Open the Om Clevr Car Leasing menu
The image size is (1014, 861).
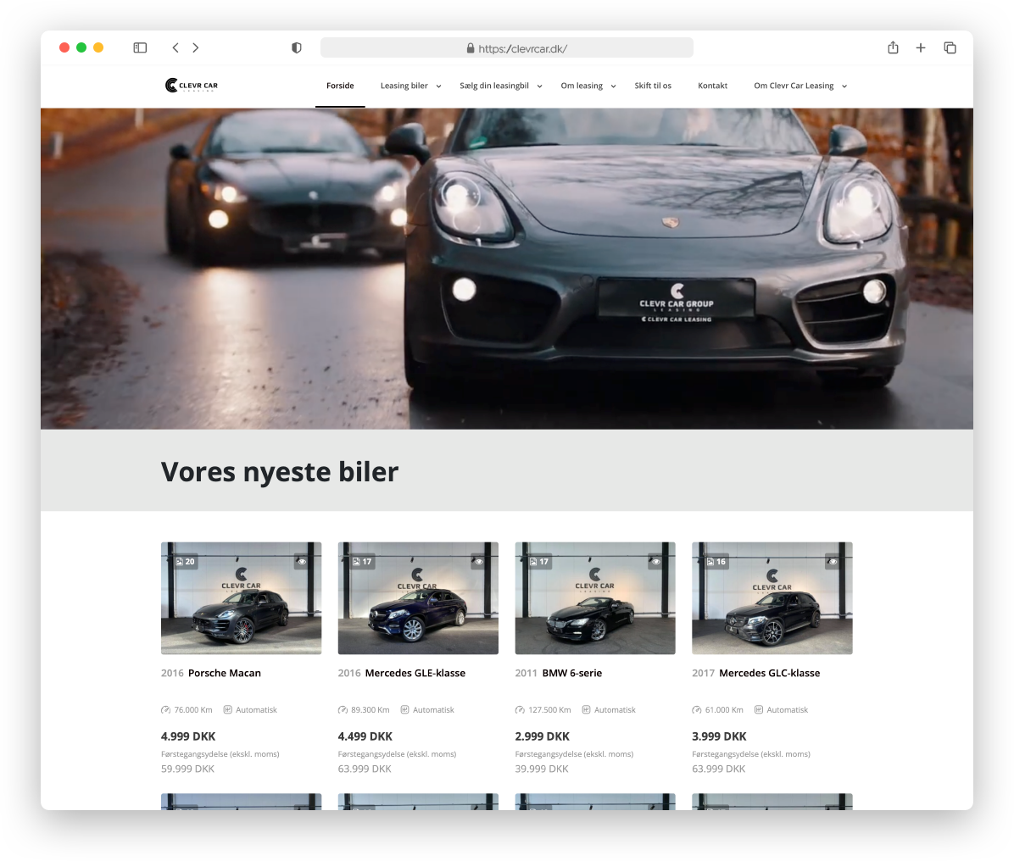pyautogui.click(x=794, y=86)
